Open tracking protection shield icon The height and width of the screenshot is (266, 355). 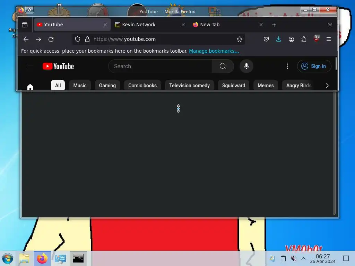[78, 39]
